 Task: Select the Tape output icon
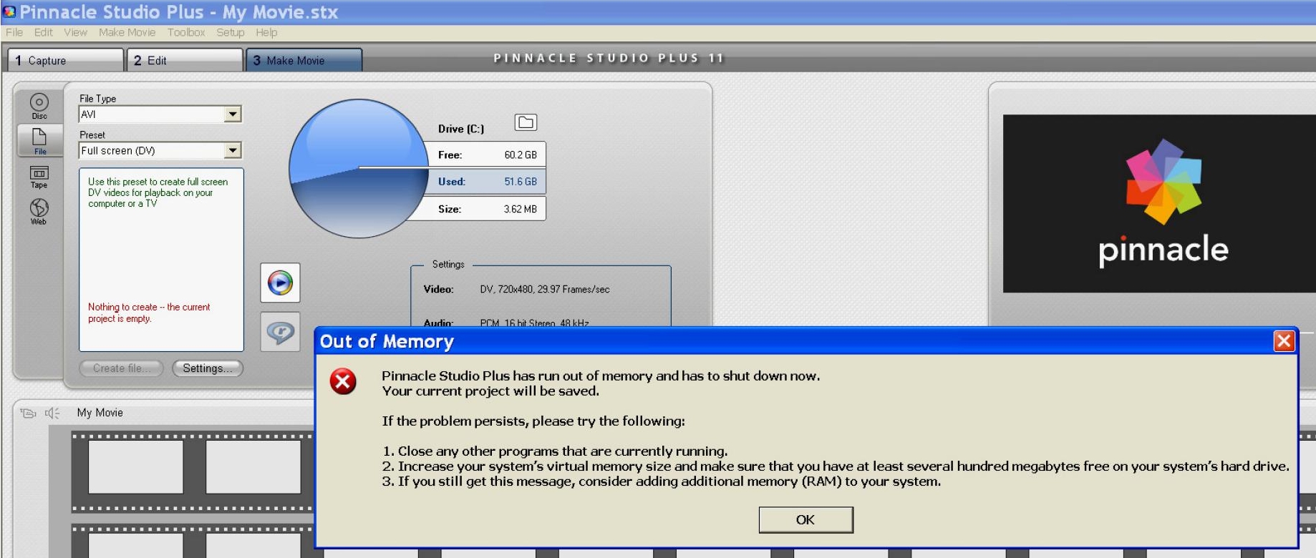[39, 177]
